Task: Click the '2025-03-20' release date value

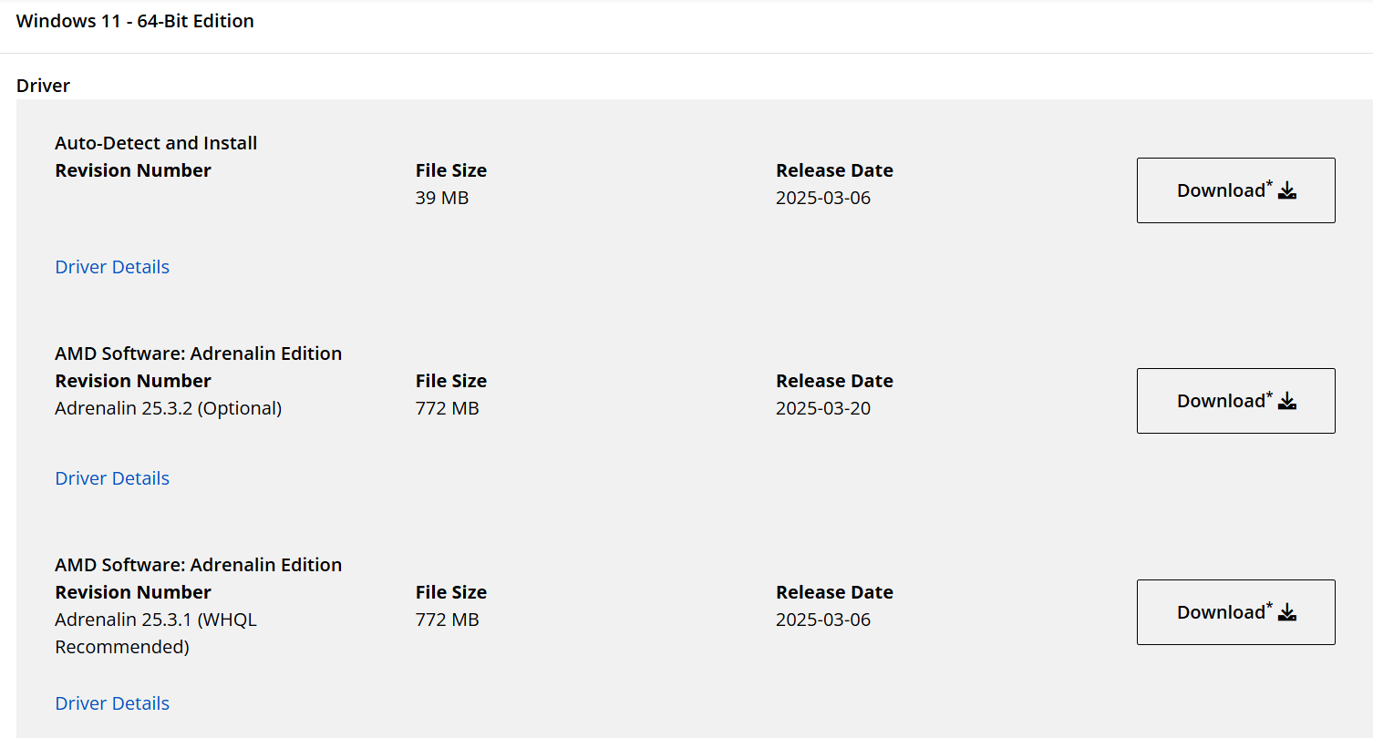Action: tap(823, 408)
